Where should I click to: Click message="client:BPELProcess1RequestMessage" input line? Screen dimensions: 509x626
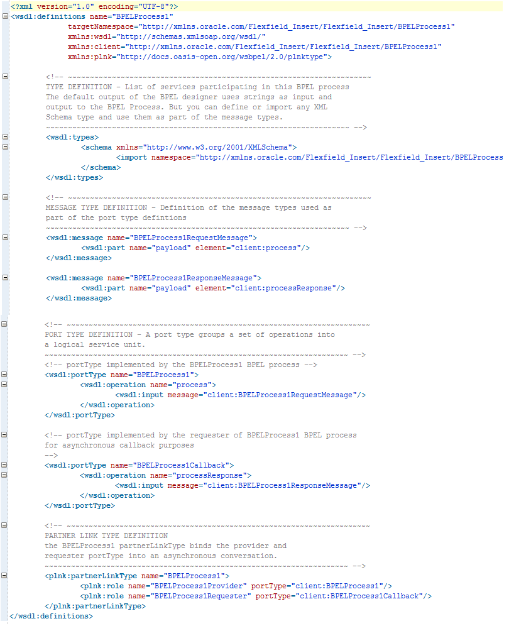[x=240, y=395]
